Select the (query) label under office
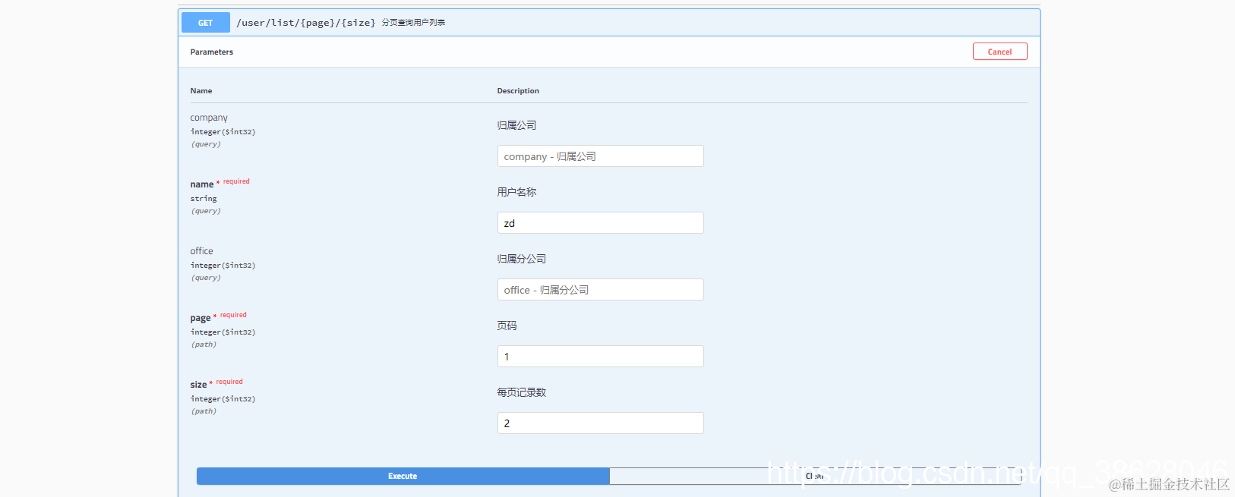This screenshot has width=1235, height=497. tap(206, 278)
